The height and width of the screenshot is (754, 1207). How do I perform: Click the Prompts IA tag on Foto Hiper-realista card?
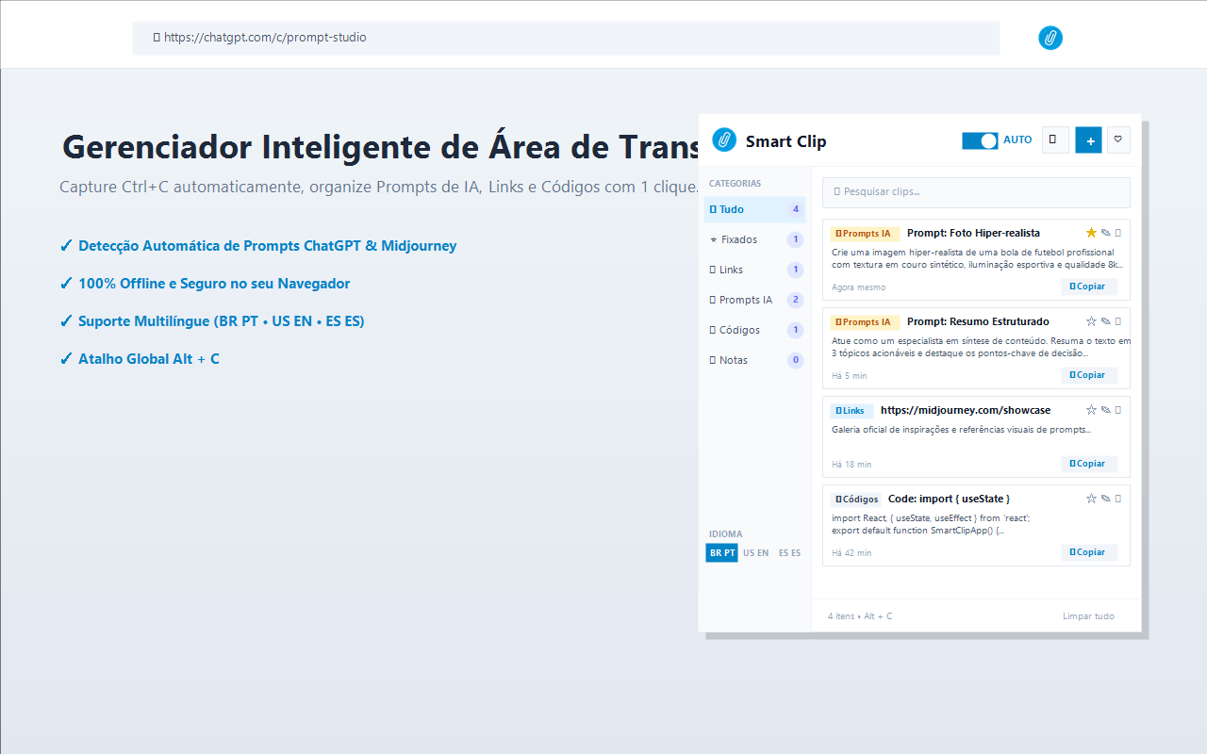[x=865, y=233]
